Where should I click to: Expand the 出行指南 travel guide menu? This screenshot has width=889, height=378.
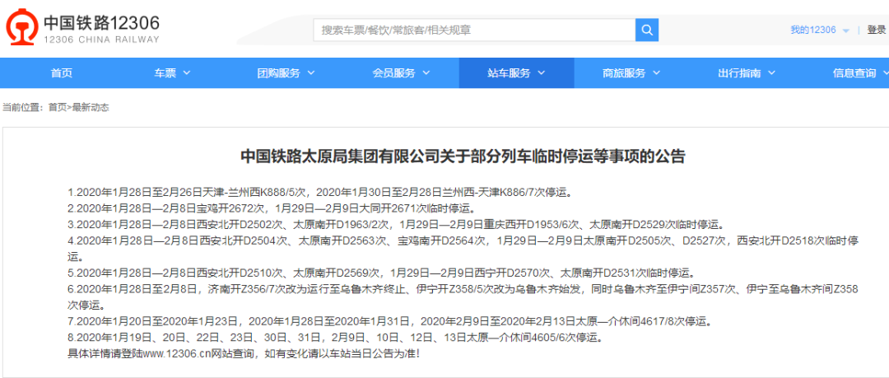point(746,73)
